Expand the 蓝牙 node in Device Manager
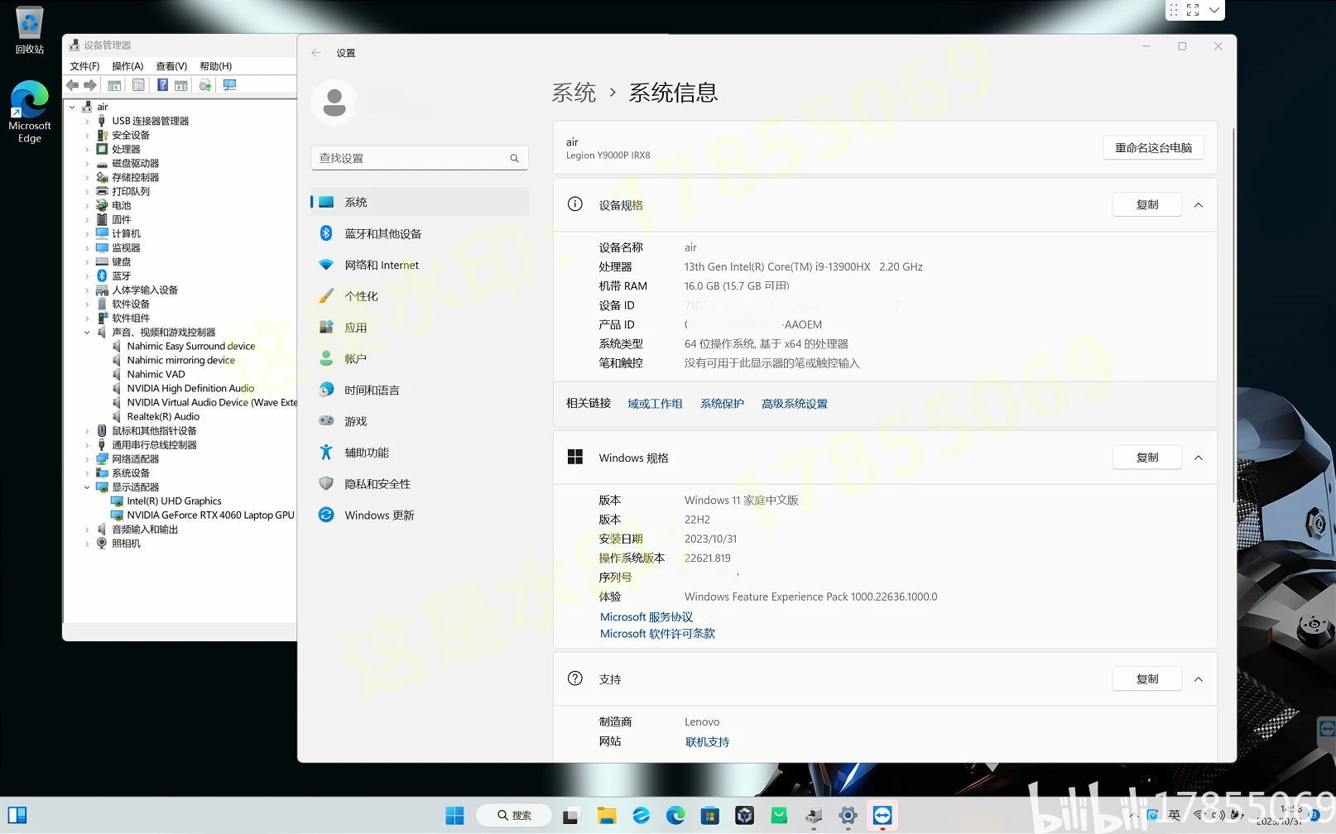The width and height of the screenshot is (1336, 834). [87, 276]
